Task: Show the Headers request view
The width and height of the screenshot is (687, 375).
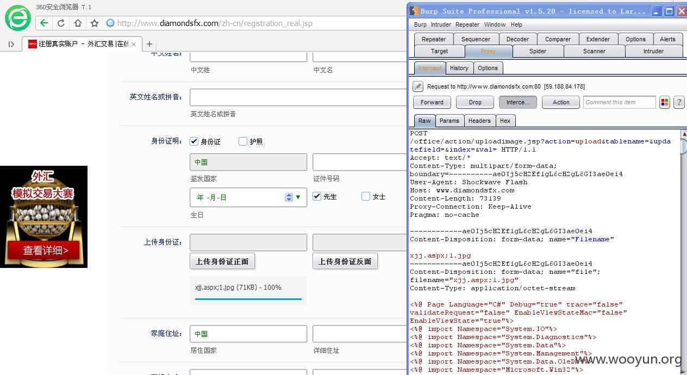Action: pyautogui.click(x=479, y=121)
